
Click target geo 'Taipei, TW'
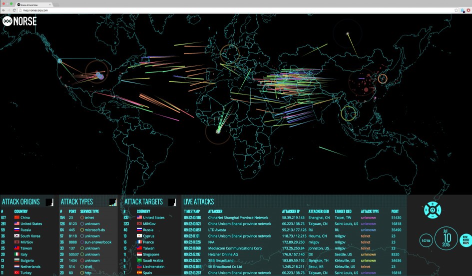coord(343,217)
